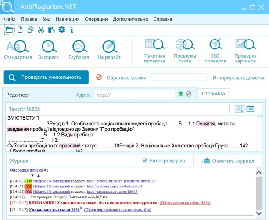Switch to text cursor view mode icon
Viewport: 269px width, 220px height.
[240, 109]
